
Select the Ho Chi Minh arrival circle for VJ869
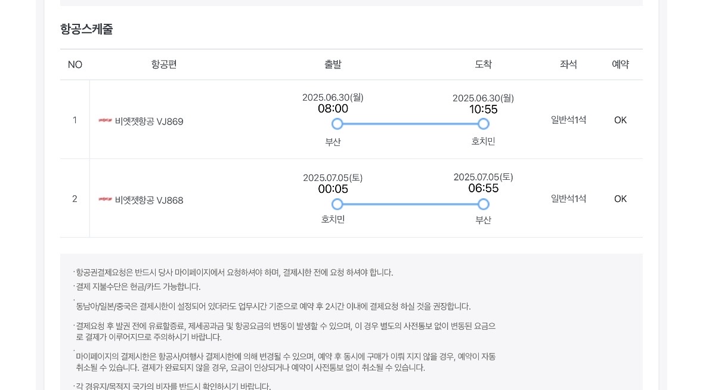click(x=484, y=124)
